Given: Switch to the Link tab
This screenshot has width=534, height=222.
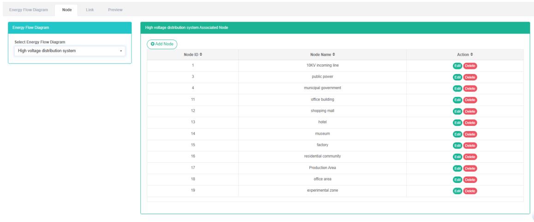Looking at the screenshot, I should [x=90, y=10].
